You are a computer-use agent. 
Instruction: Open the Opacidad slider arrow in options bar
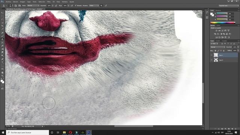click(x=52, y=6)
